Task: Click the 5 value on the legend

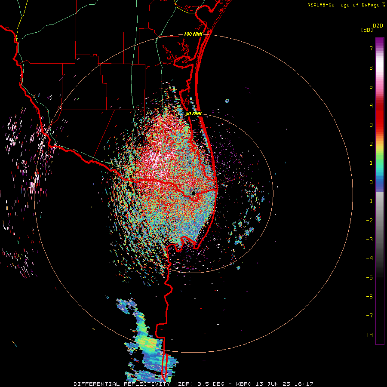Action: [x=371, y=86]
